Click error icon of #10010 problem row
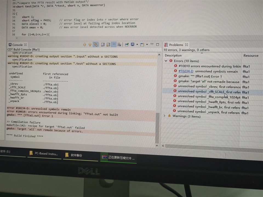Image resolution: width=263 pixels, height=197 pixels. tap(175, 66)
